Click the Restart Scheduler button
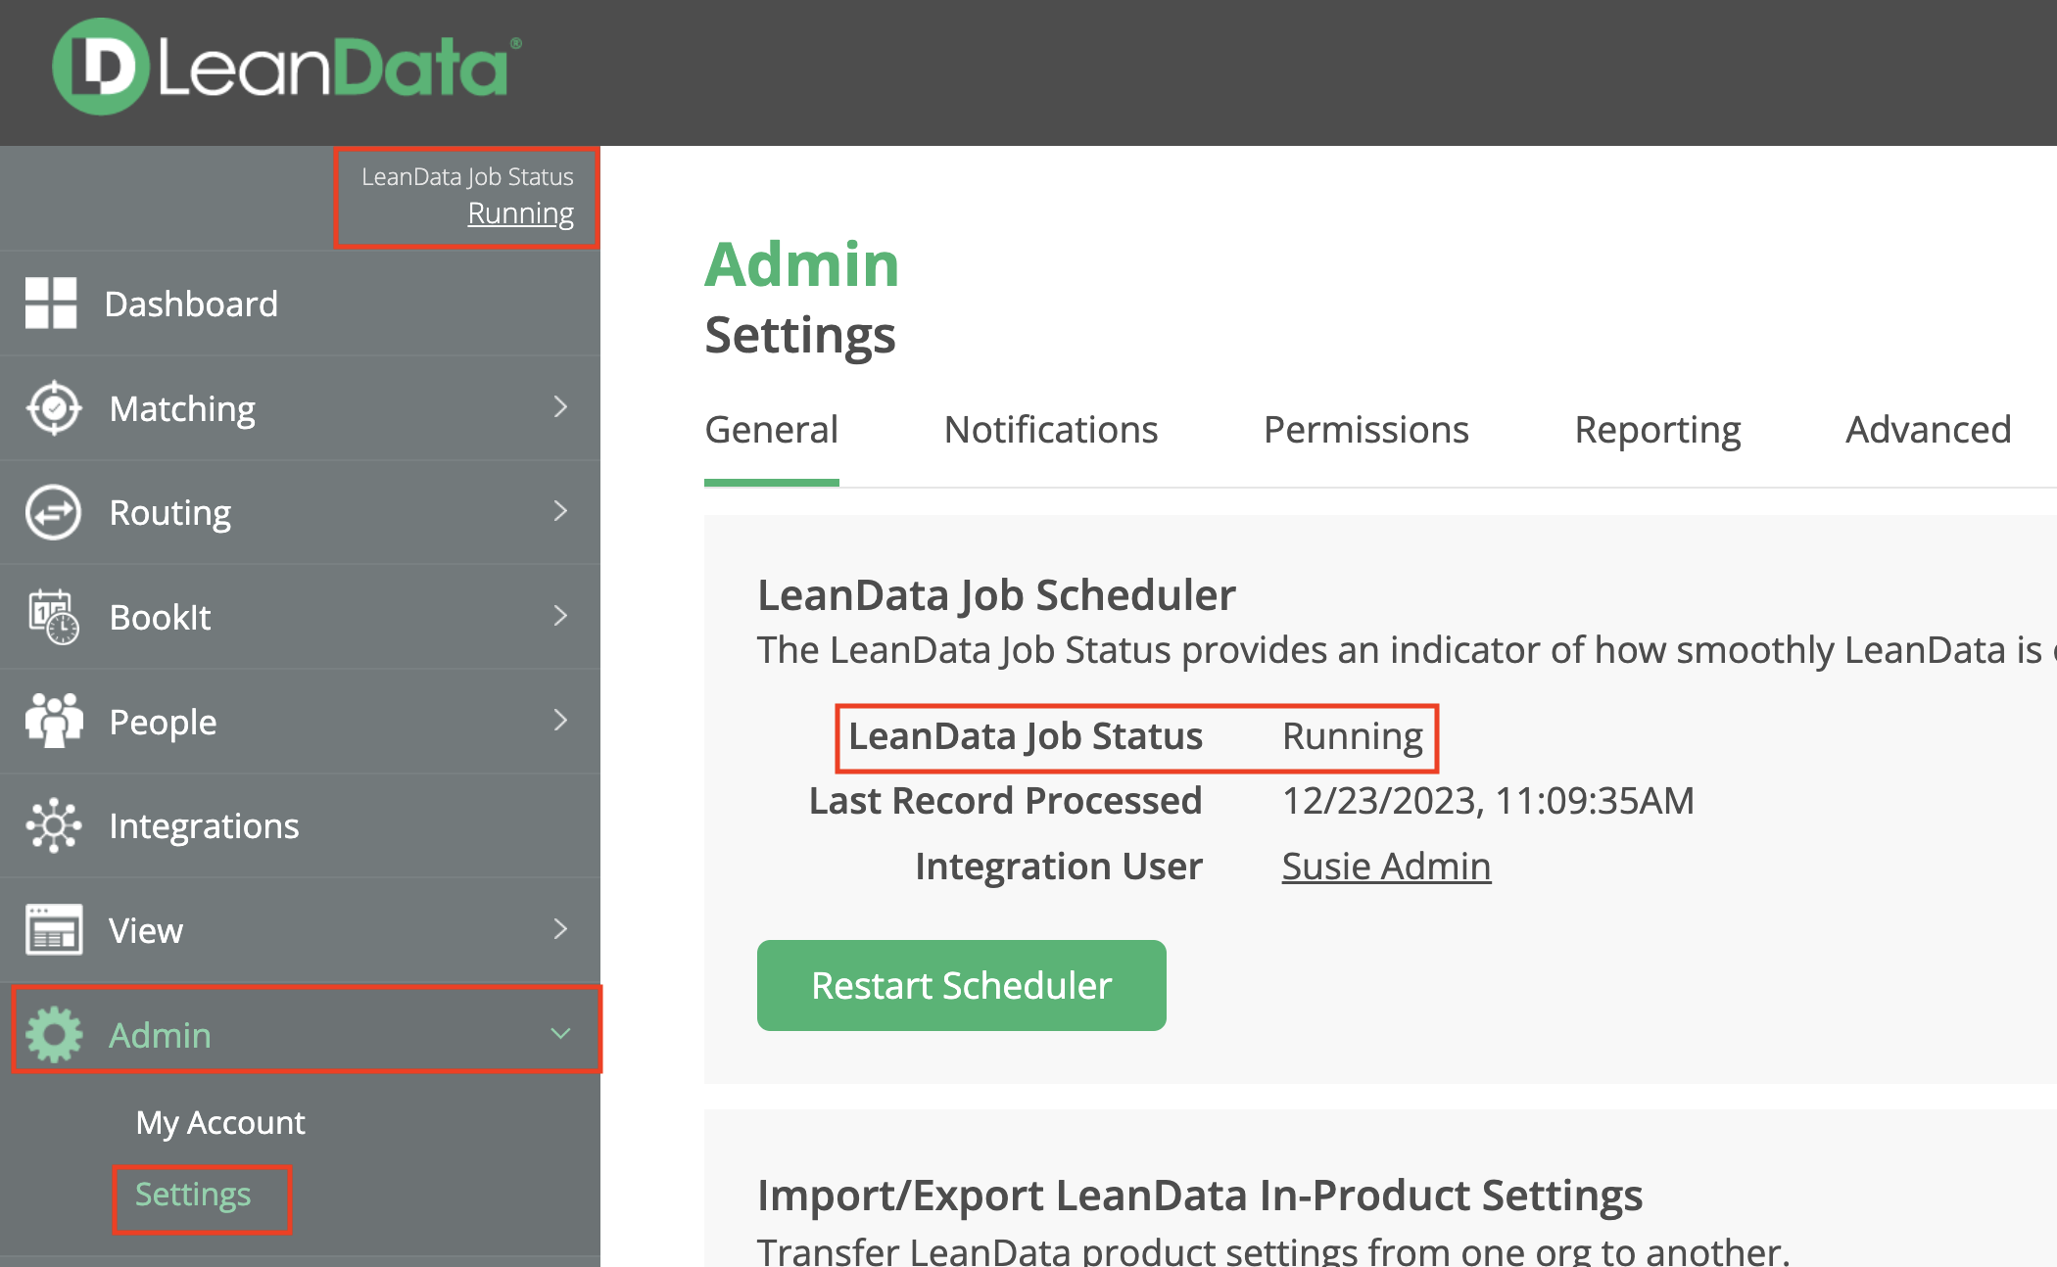This screenshot has height=1267, width=2057. [x=962, y=985]
